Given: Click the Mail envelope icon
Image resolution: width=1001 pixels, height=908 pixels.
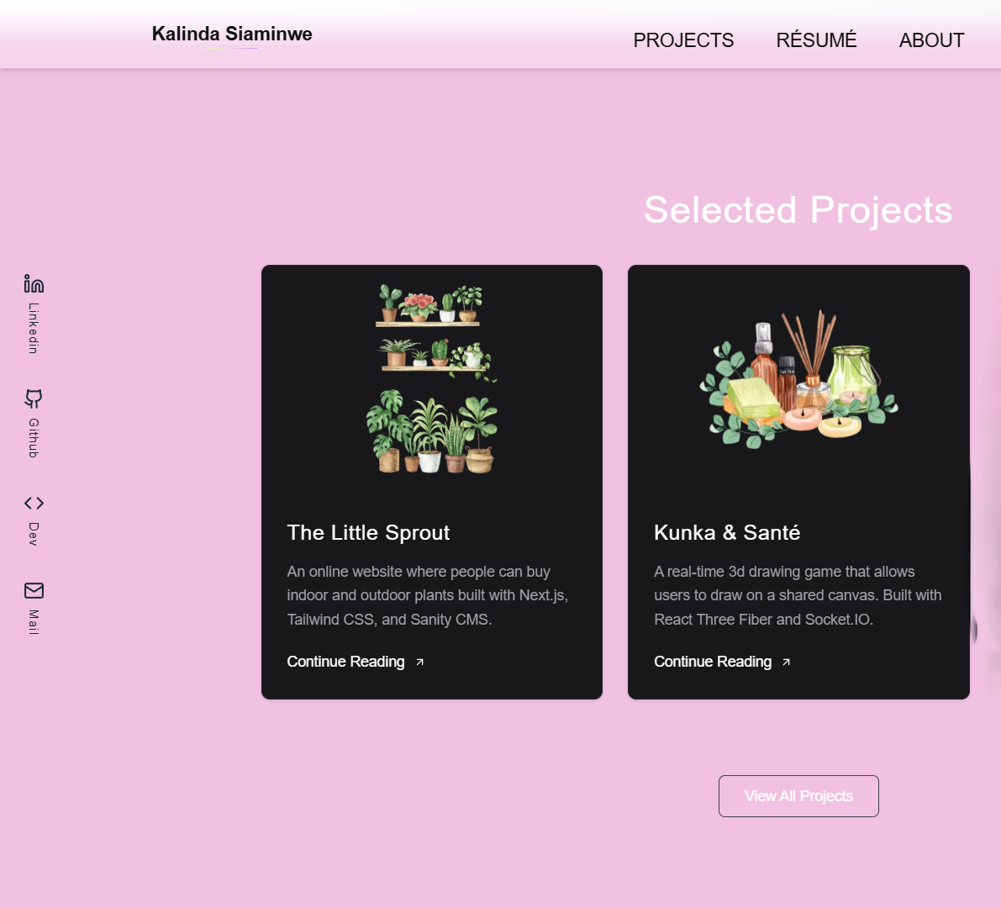Looking at the screenshot, I should tap(33, 590).
